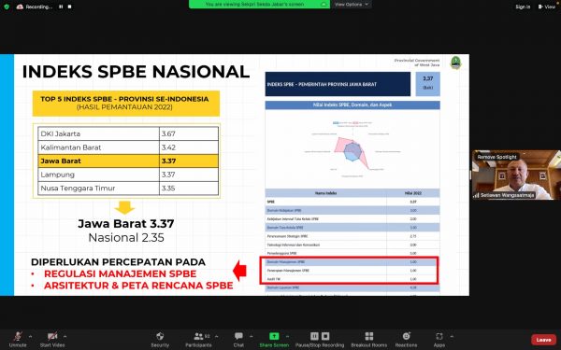Viewport: 561px width, 350px height.
Task: Click the Lampung table row
Action: click(128, 175)
